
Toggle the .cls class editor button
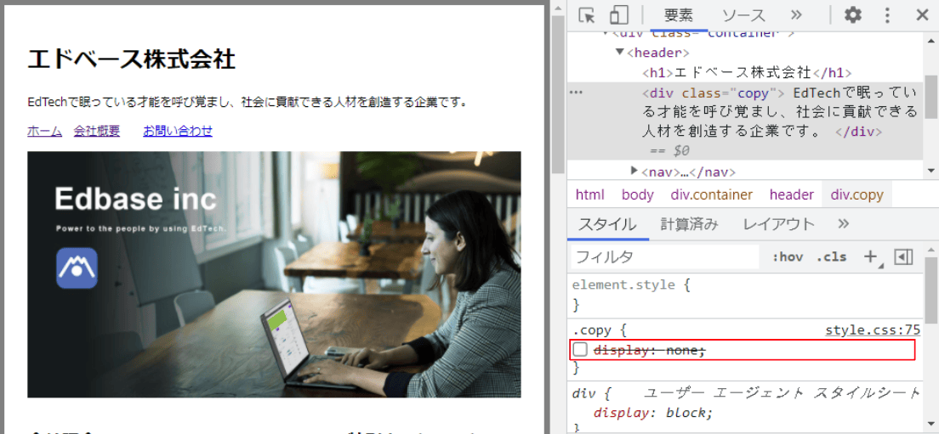tap(831, 257)
